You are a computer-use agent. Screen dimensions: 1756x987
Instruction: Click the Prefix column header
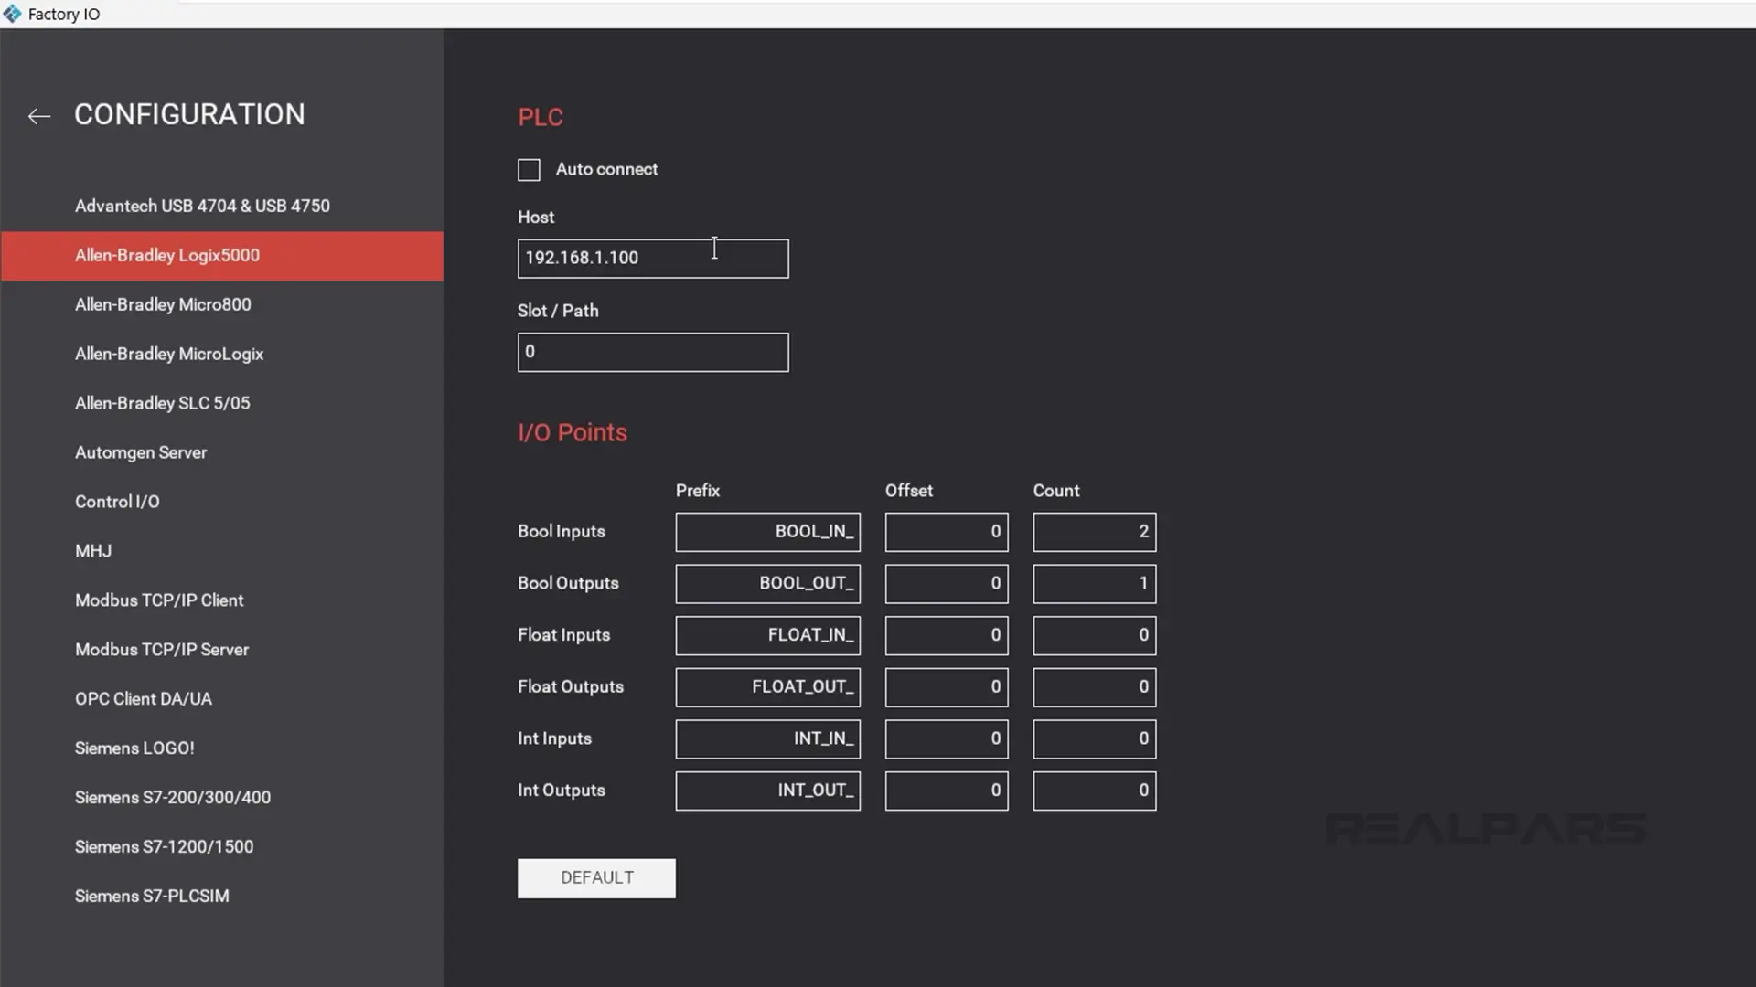pyautogui.click(x=698, y=491)
